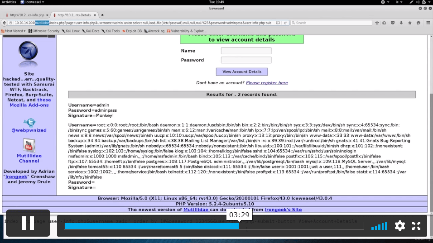The width and height of the screenshot is (433, 243).
Task: Close the user-info.php tab
Action: [x=47, y=15]
